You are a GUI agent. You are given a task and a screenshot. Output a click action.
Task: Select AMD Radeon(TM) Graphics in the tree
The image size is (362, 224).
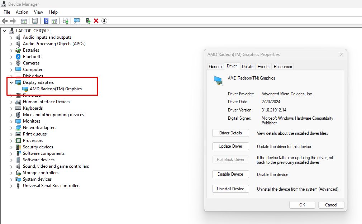click(x=56, y=89)
